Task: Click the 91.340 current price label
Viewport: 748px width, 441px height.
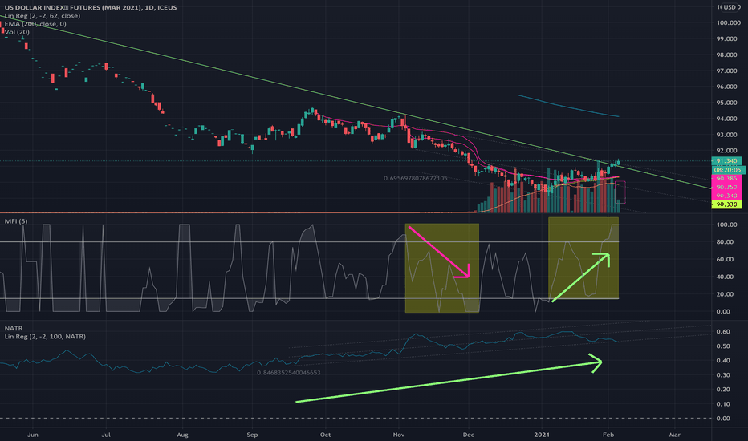Action: (726, 161)
